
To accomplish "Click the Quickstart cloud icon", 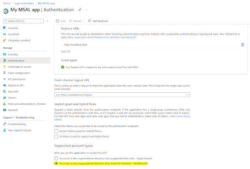I will pos(4,34).
